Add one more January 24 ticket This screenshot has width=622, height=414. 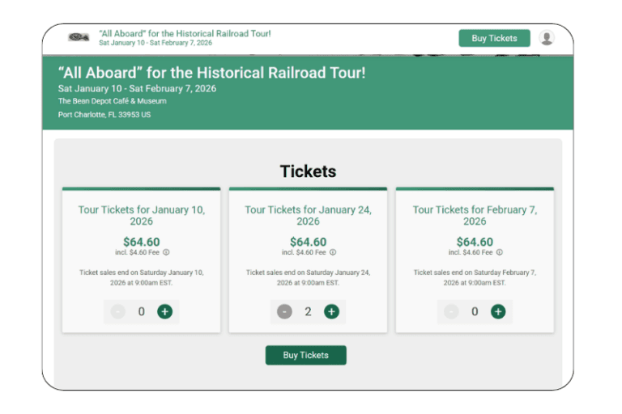[331, 311]
